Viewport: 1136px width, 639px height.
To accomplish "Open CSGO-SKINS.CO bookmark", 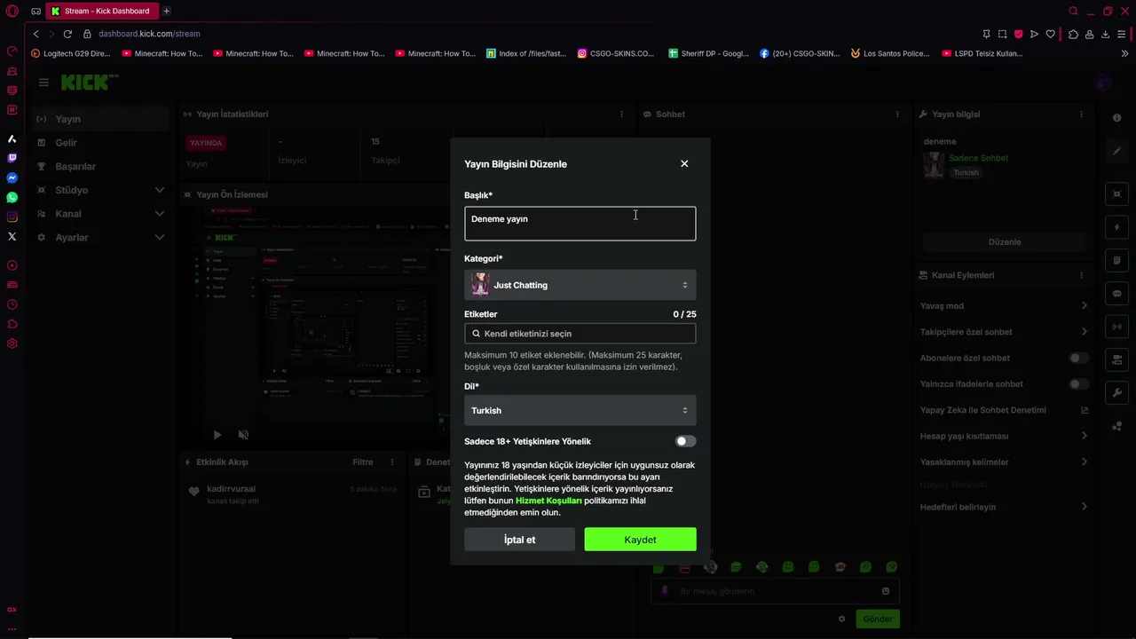I will (x=616, y=53).
